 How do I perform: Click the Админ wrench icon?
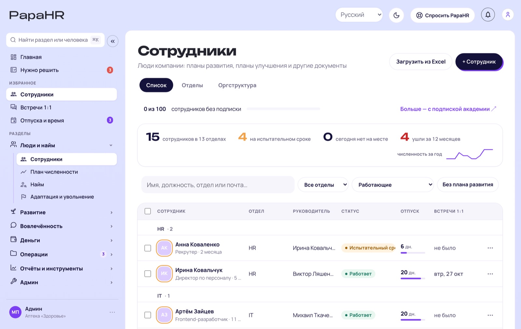coord(13,281)
